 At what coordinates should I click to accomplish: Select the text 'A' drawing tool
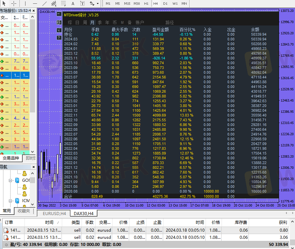[73, 3]
